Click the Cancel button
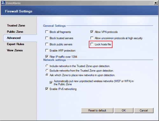The image size is (159, 121). (x=144, y=111)
